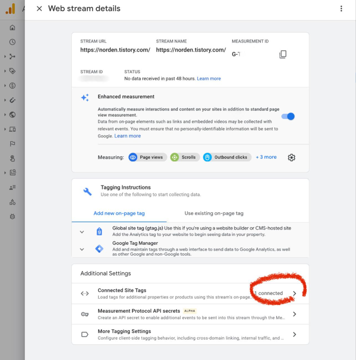
Task: Click the API secrets key icon
Action: 85,314
